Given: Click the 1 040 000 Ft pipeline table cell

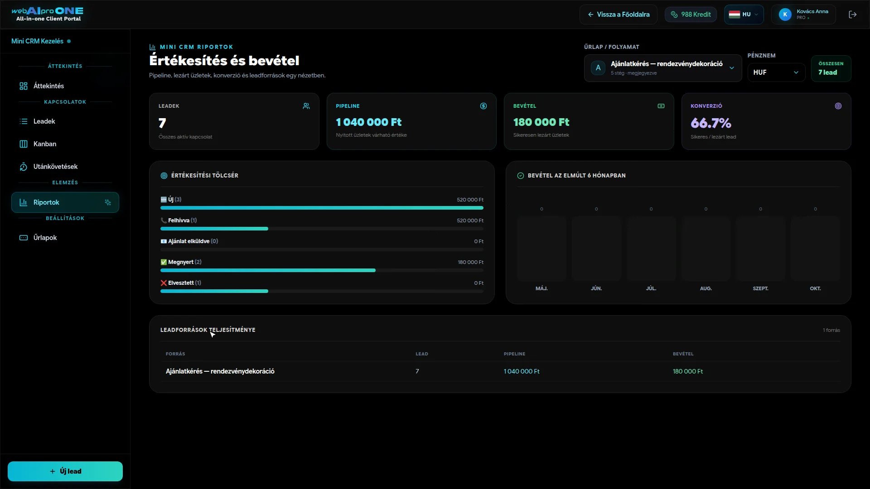Looking at the screenshot, I should coord(522,371).
